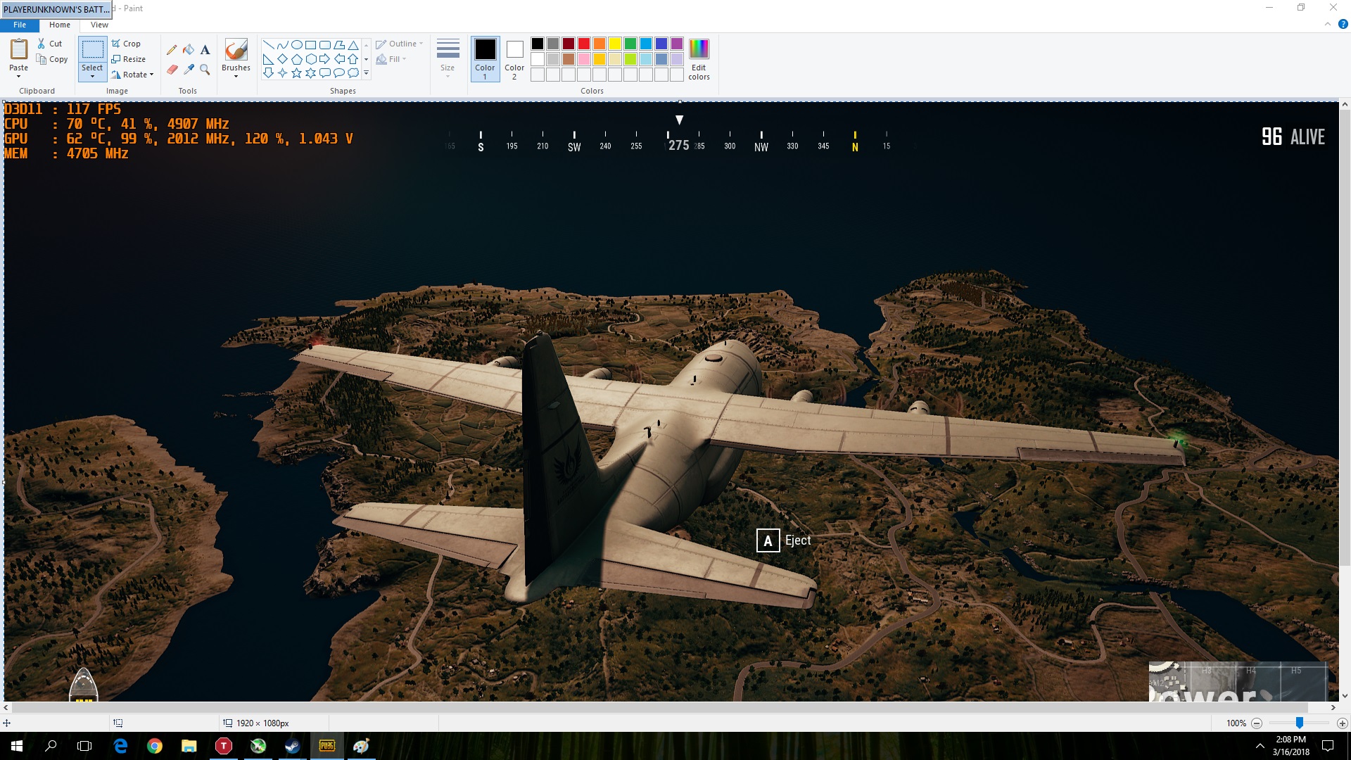Pick the Hexagon shape
This screenshot has height=760, width=1351.
310,59
